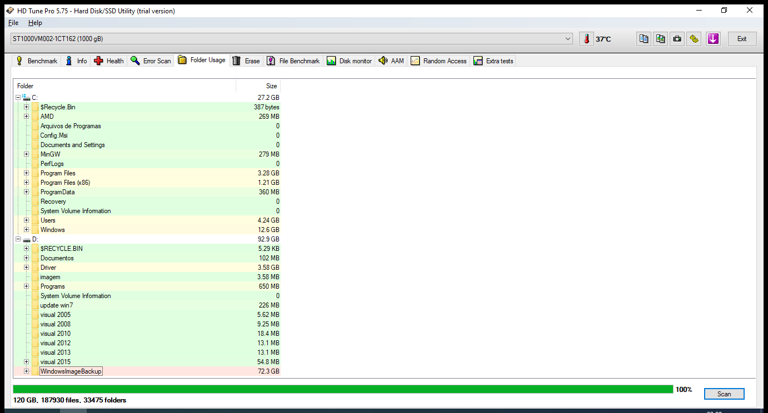
Task: Expand the Program Files (x86) node
Action: (26, 183)
